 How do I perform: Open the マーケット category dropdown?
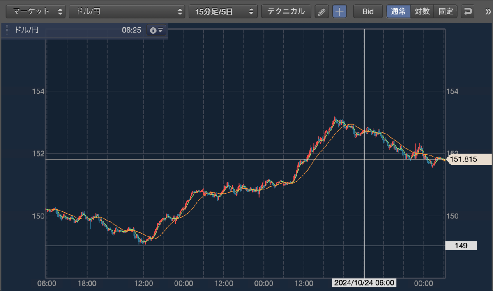36,11
